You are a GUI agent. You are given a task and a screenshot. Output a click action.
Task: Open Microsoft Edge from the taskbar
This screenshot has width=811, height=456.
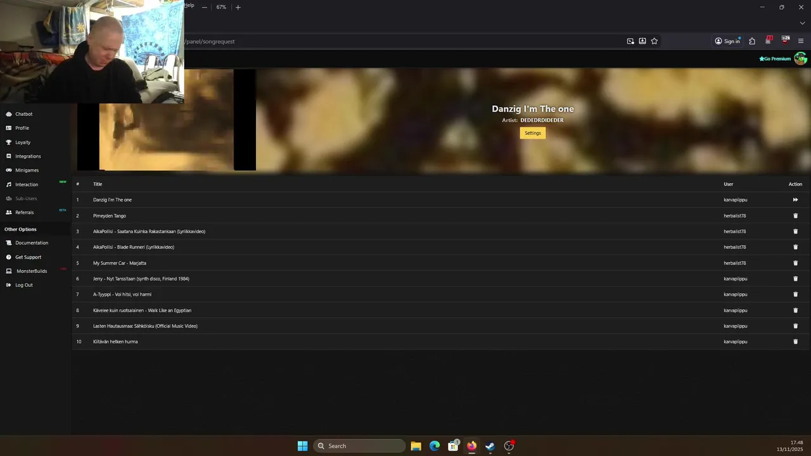(435, 446)
